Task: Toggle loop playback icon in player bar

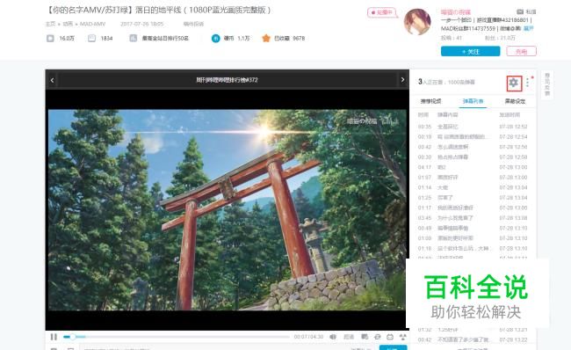Action: (x=377, y=337)
